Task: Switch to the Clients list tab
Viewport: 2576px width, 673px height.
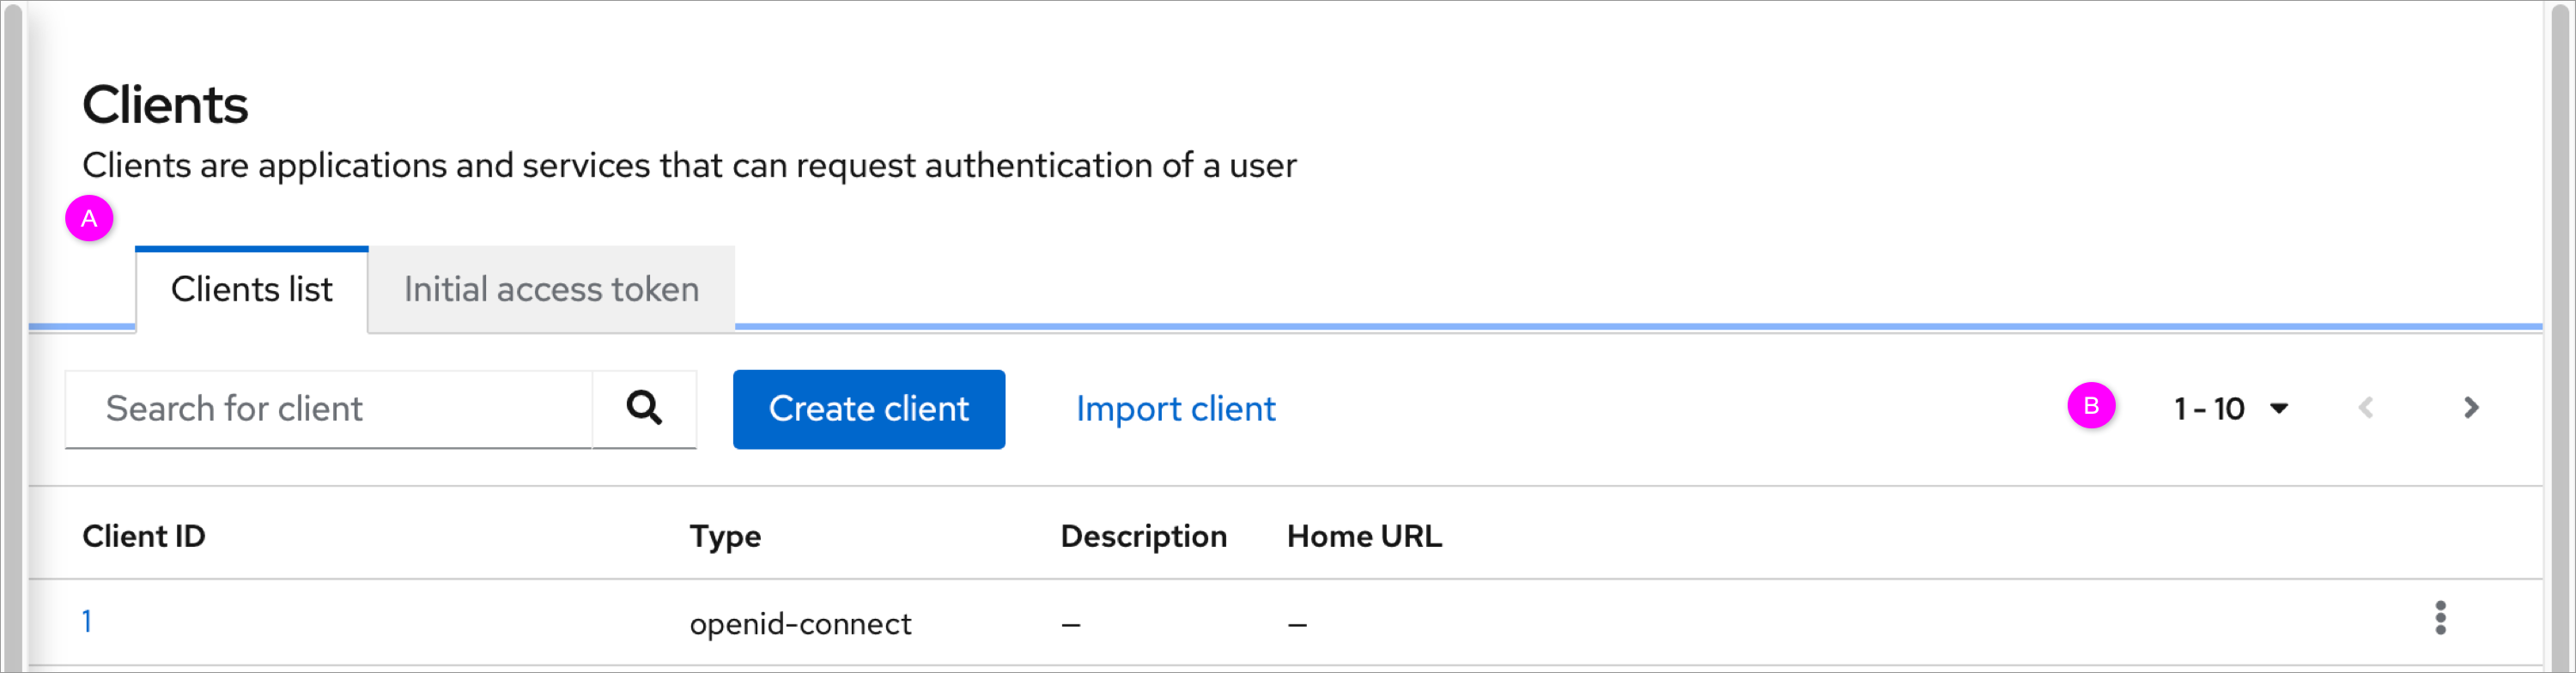Action: [252, 289]
